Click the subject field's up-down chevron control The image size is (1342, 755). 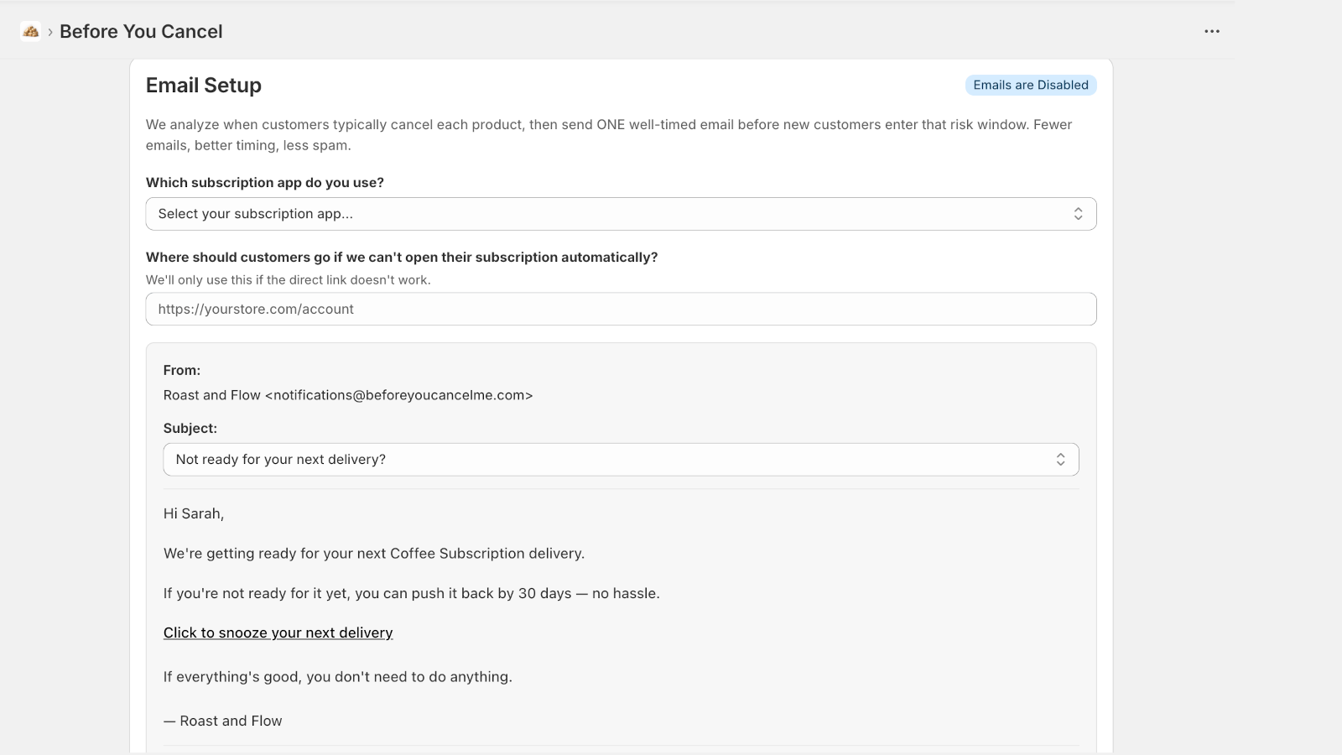click(x=1062, y=459)
